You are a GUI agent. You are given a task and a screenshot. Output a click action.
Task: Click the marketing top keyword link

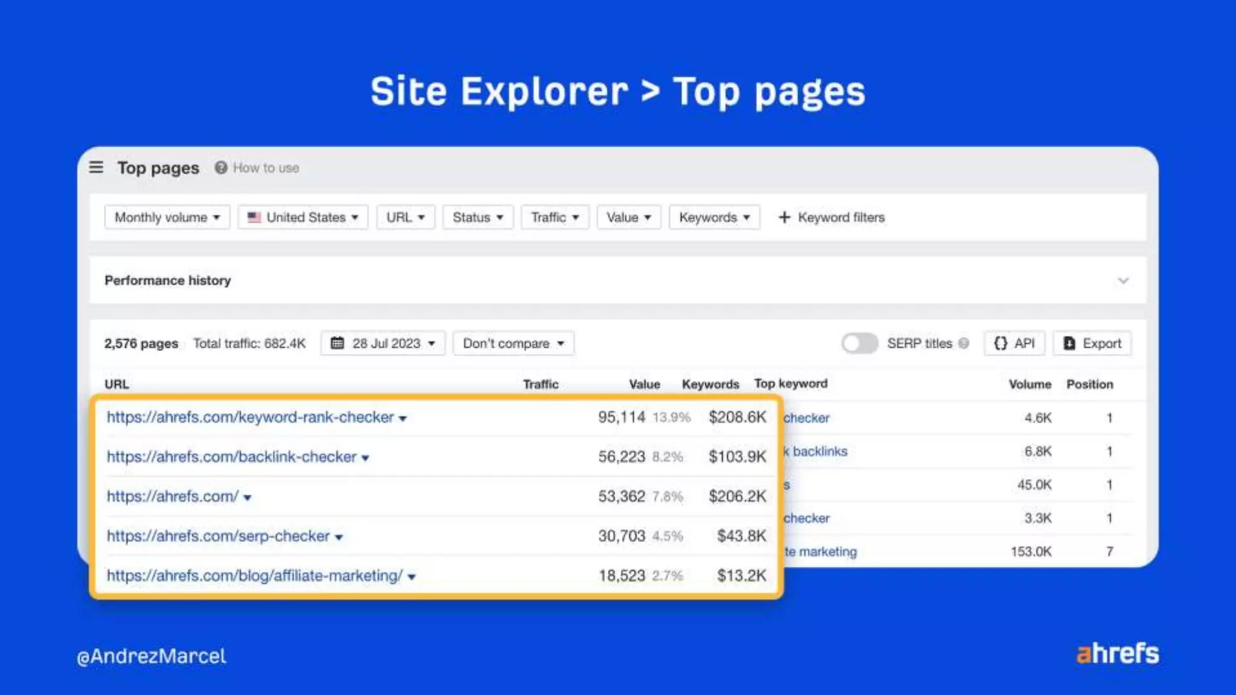820,551
